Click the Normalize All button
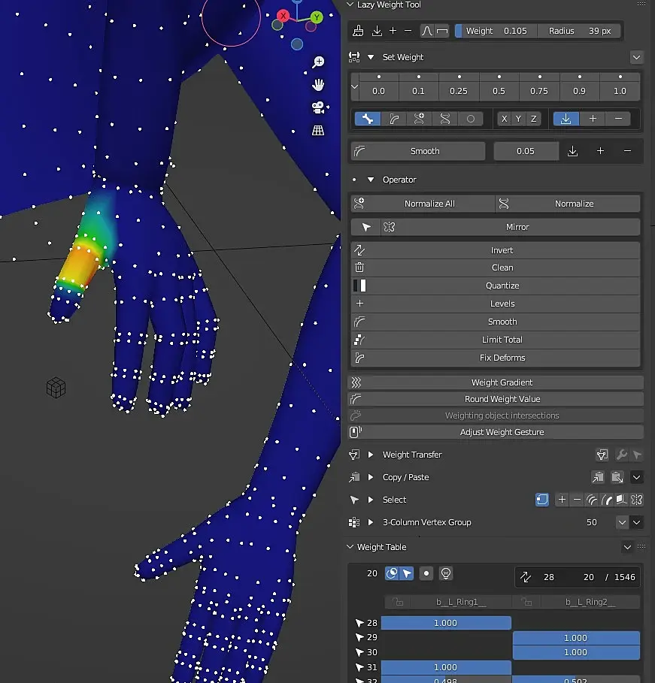The width and height of the screenshot is (655, 683). 429,204
